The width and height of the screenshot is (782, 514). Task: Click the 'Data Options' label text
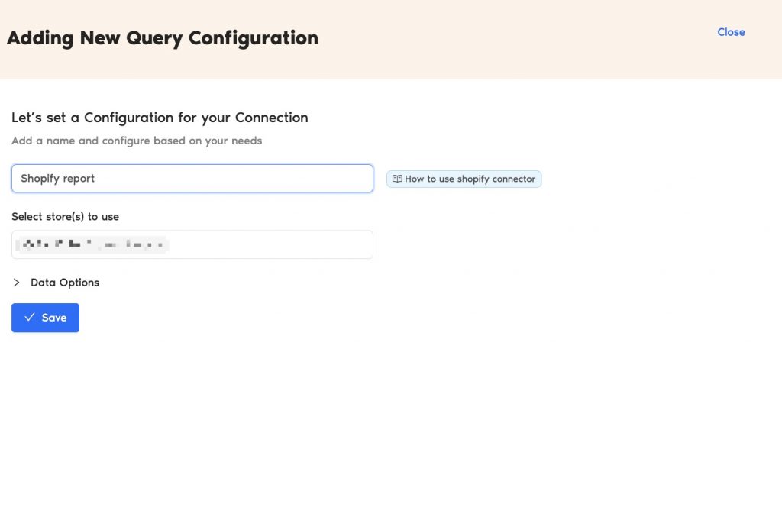pyautogui.click(x=65, y=283)
